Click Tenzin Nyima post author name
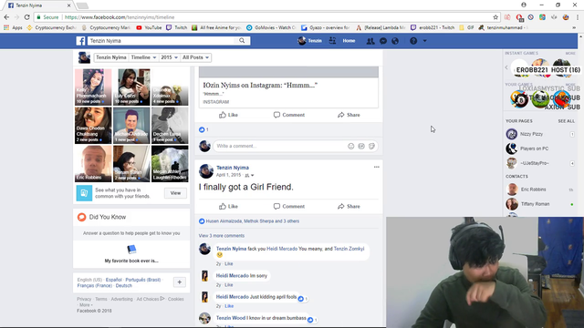Viewport: 584px width, 328px height. click(233, 168)
